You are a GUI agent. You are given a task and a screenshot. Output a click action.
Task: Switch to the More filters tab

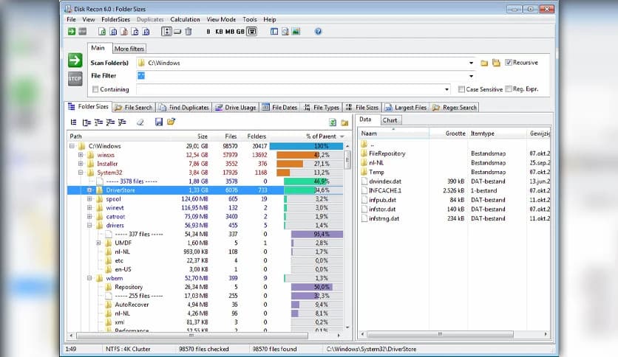129,49
